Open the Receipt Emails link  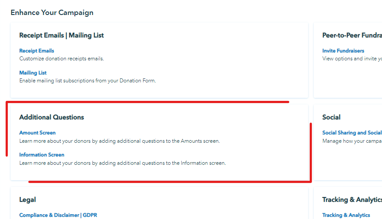(x=37, y=51)
